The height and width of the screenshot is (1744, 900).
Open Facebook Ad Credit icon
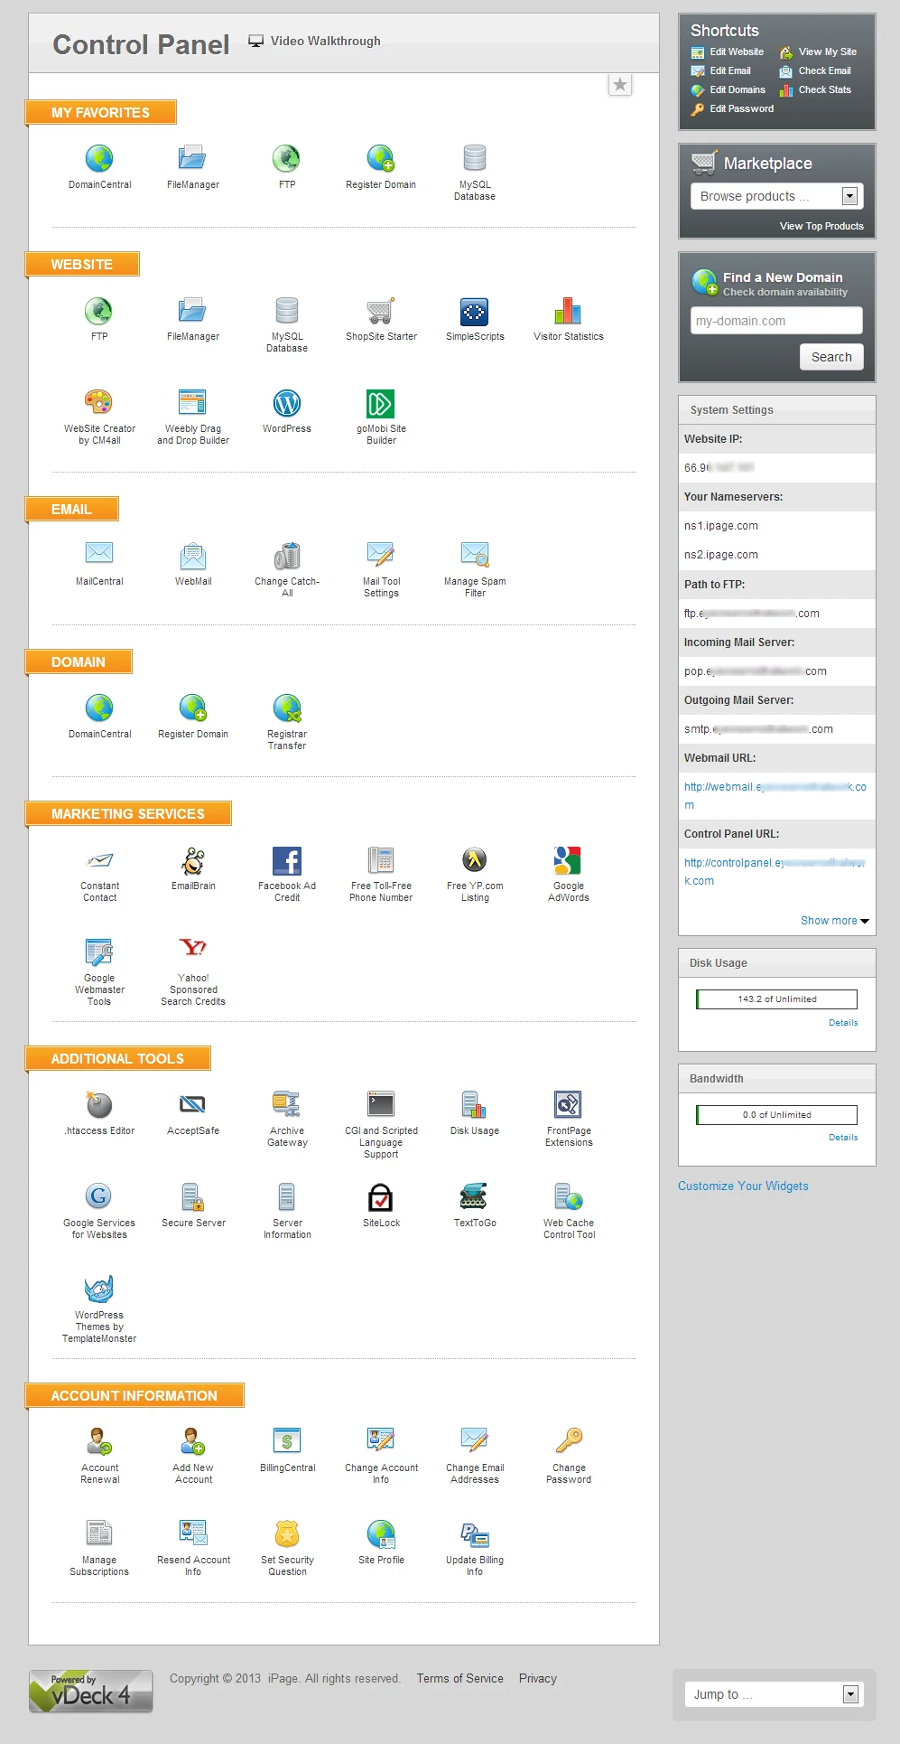[286, 861]
